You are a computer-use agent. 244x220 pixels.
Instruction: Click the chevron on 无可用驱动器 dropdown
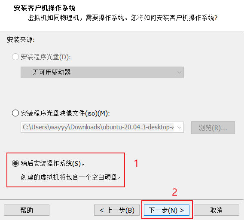179,72
